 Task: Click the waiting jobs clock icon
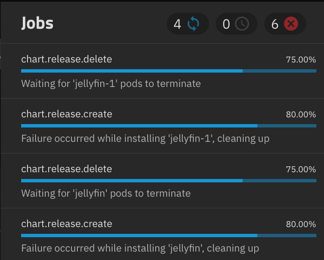[242, 24]
